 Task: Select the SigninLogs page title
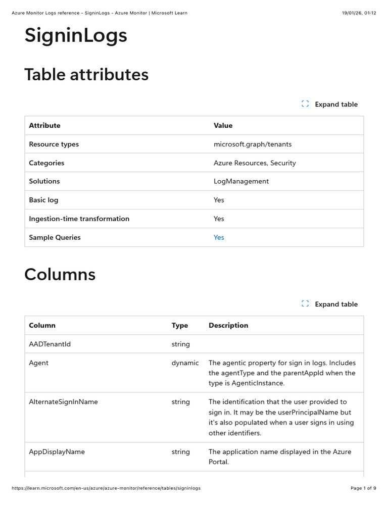coord(76,35)
